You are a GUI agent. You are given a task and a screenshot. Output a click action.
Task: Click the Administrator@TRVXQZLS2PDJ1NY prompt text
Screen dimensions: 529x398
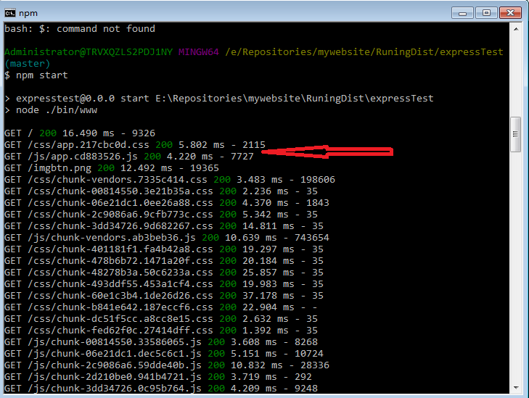click(89, 52)
